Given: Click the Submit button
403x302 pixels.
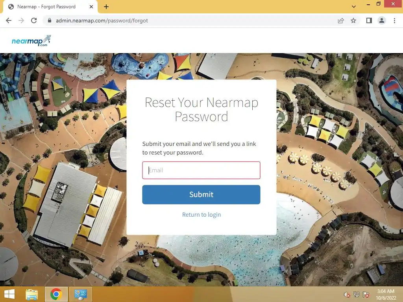Looking at the screenshot, I should [x=201, y=194].
